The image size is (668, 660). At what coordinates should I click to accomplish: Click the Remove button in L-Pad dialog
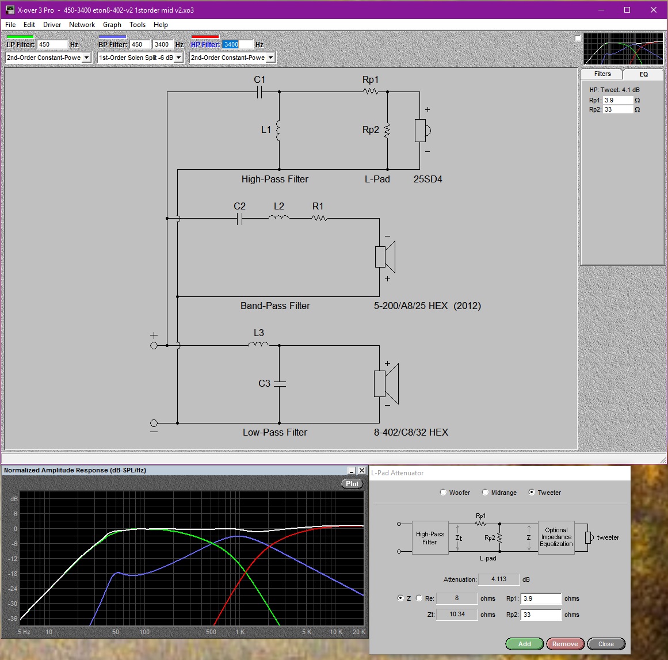click(x=565, y=644)
